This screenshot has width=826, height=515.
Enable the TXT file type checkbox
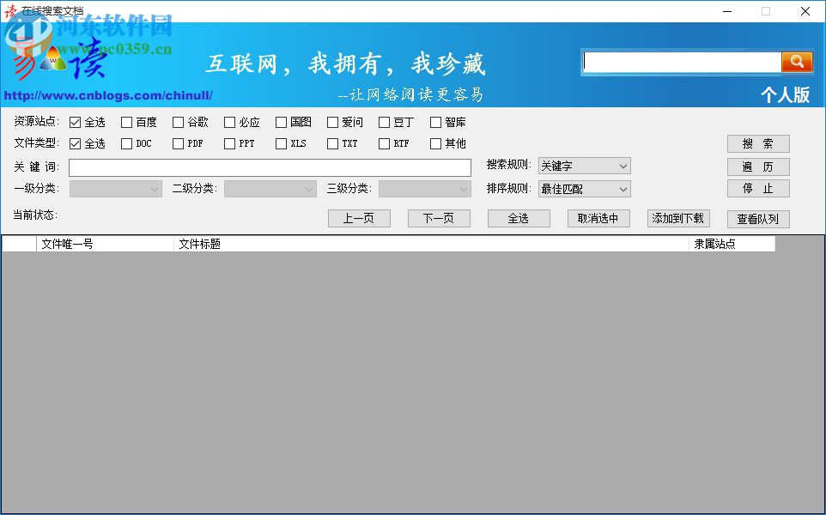coord(331,143)
